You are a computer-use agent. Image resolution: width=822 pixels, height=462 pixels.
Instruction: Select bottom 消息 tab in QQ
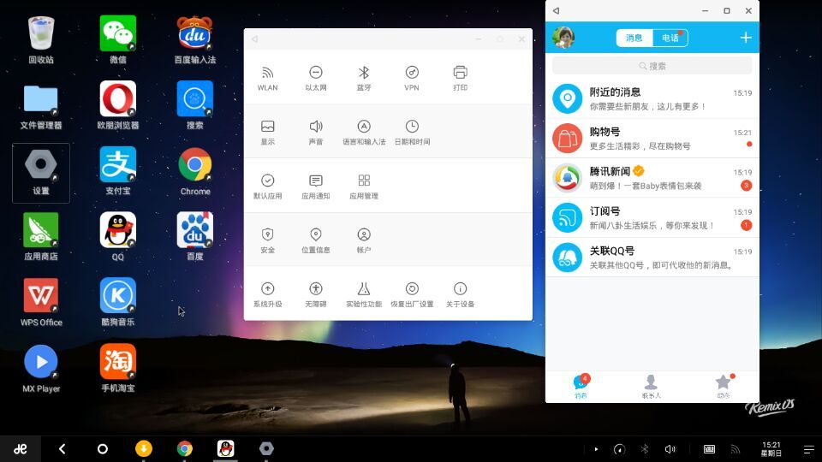click(581, 387)
